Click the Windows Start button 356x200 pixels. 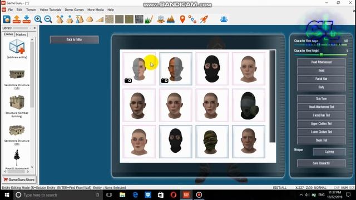[7, 195]
